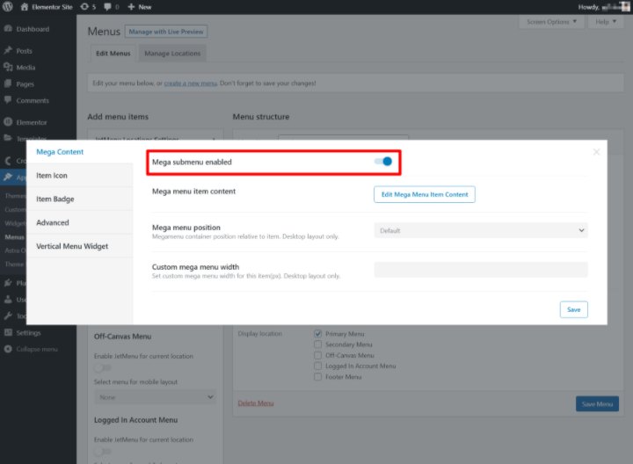Check the Footer Menu checkbox
This screenshot has height=464, width=633.
coord(317,376)
